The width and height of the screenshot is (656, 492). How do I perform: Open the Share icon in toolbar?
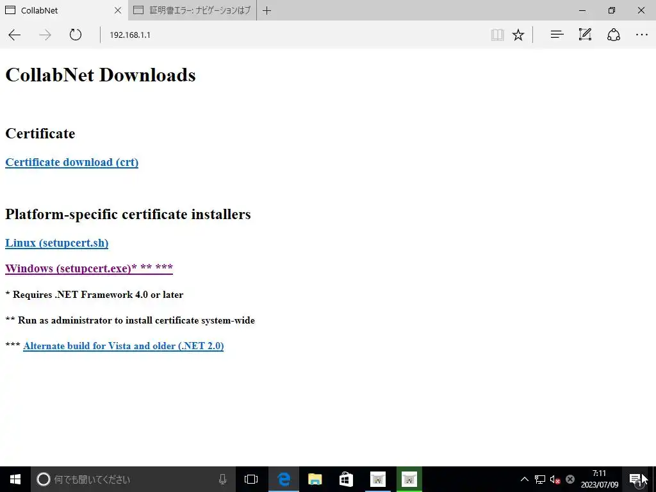(x=613, y=35)
